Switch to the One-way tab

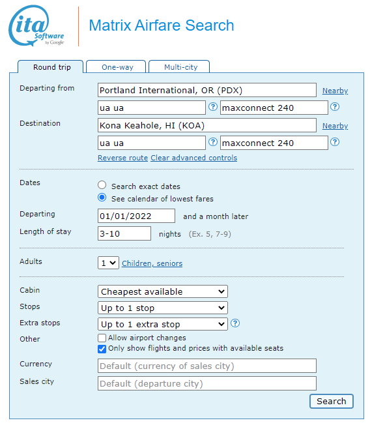click(x=116, y=66)
